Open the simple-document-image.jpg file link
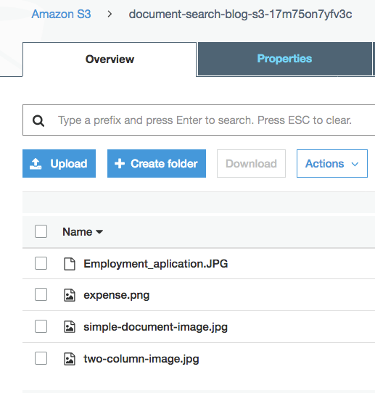The height and width of the screenshot is (393, 375). tap(155, 327)
